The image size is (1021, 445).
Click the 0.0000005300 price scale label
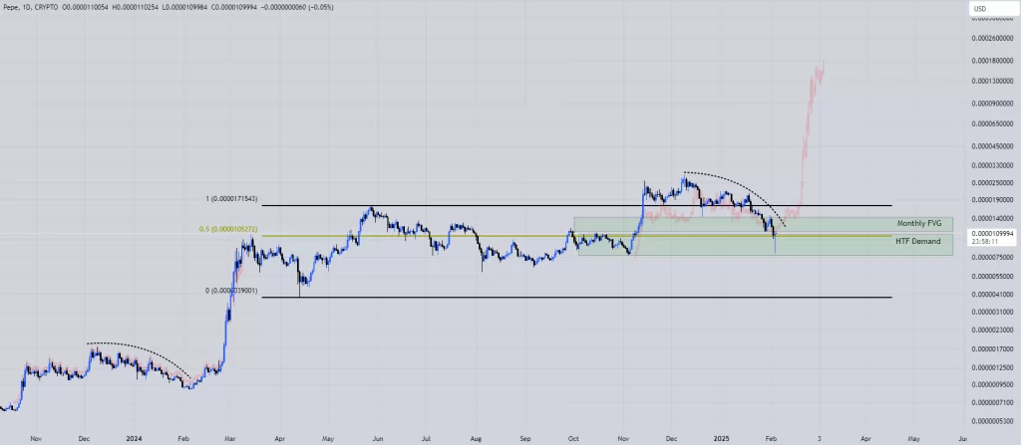pos(987,421)
